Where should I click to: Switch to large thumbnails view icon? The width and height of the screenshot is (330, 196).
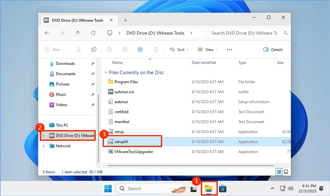(286, 172)
